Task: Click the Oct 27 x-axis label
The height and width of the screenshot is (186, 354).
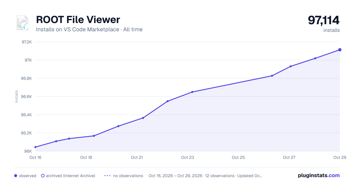Action: click(x=289, y=157)
